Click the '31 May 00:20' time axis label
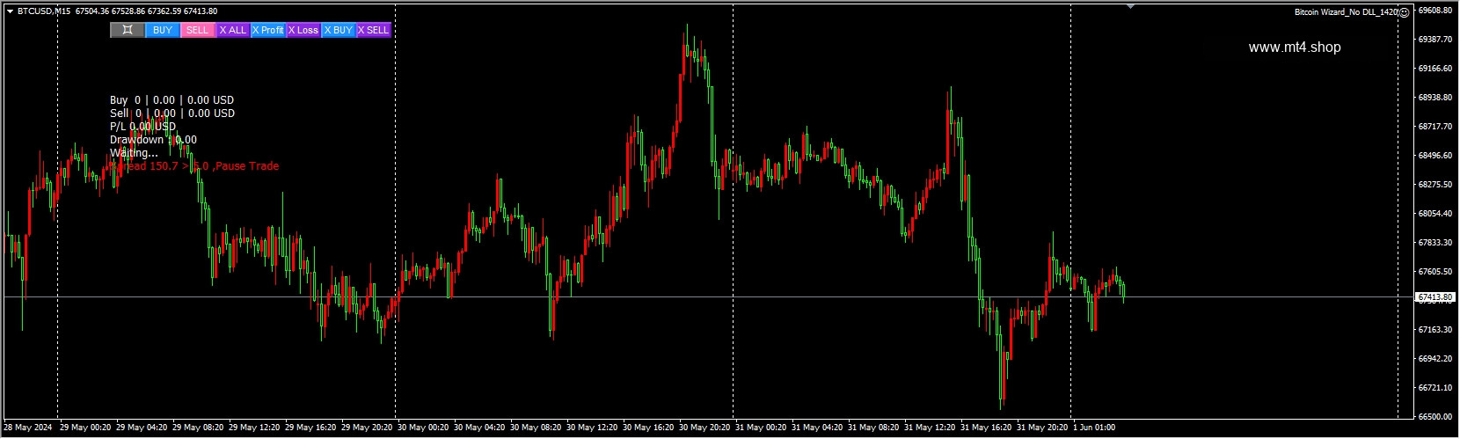Image resolution: width=1460 pixels, height=439 pixels. pyautogui.click(x=761, y=428)
